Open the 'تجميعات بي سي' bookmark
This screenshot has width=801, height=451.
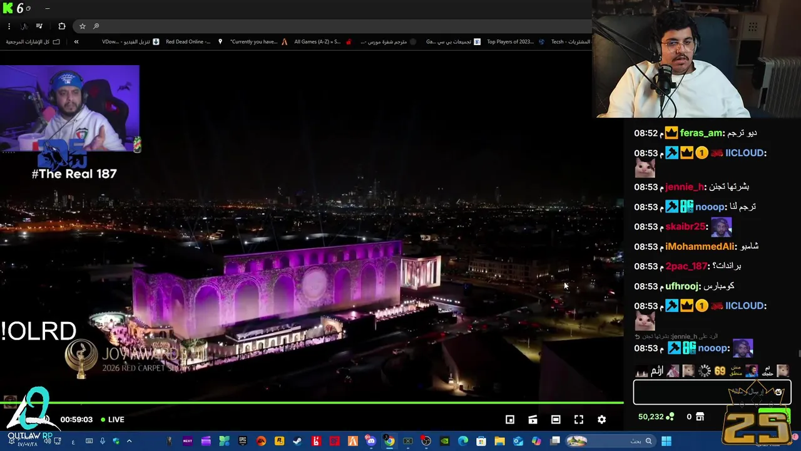pyautogui.click(x=453, y=42)
